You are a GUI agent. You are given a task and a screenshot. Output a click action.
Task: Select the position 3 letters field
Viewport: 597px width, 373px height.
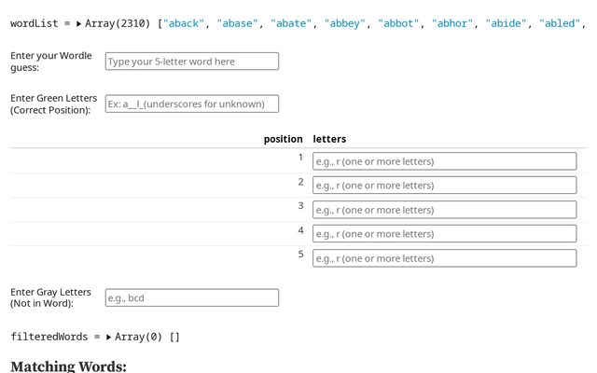pyautogui.click(x=445, y=210)
